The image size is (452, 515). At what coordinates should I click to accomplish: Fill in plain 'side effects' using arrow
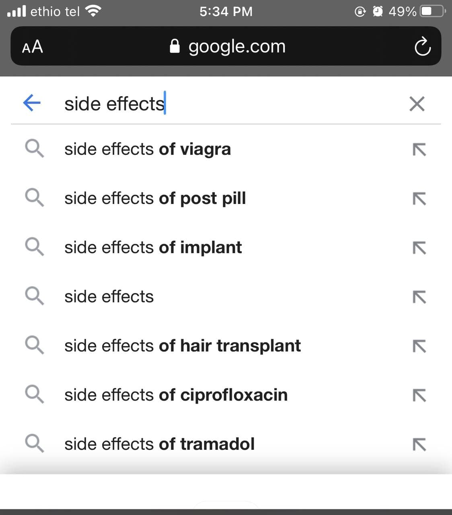(419, 297)
